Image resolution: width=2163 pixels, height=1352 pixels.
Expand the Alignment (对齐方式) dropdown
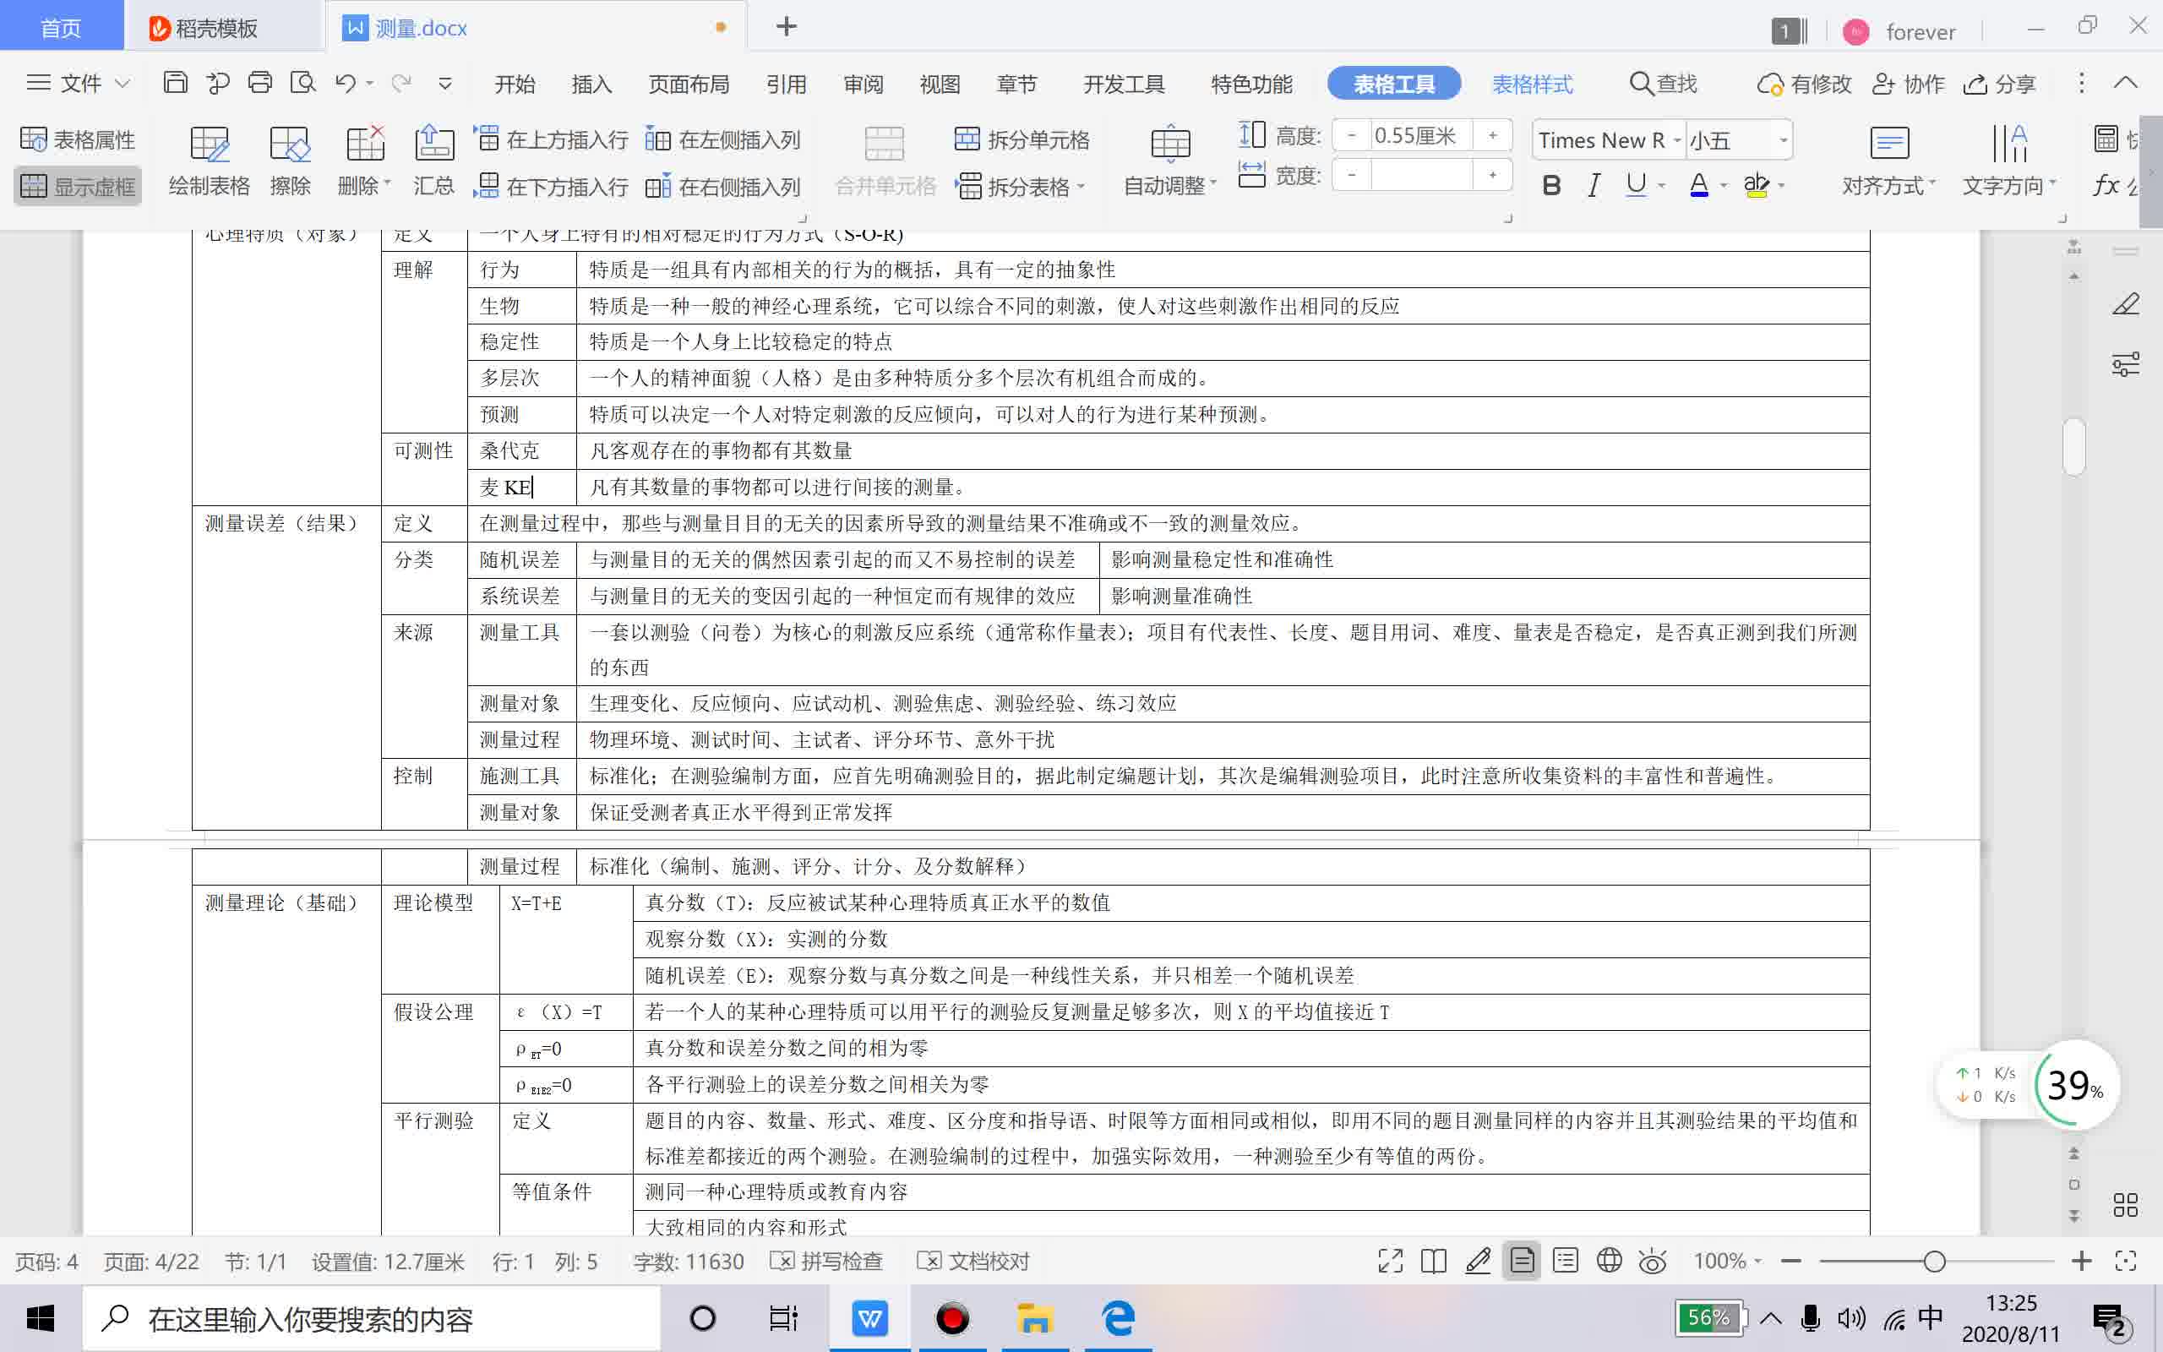pos(1932,184)
